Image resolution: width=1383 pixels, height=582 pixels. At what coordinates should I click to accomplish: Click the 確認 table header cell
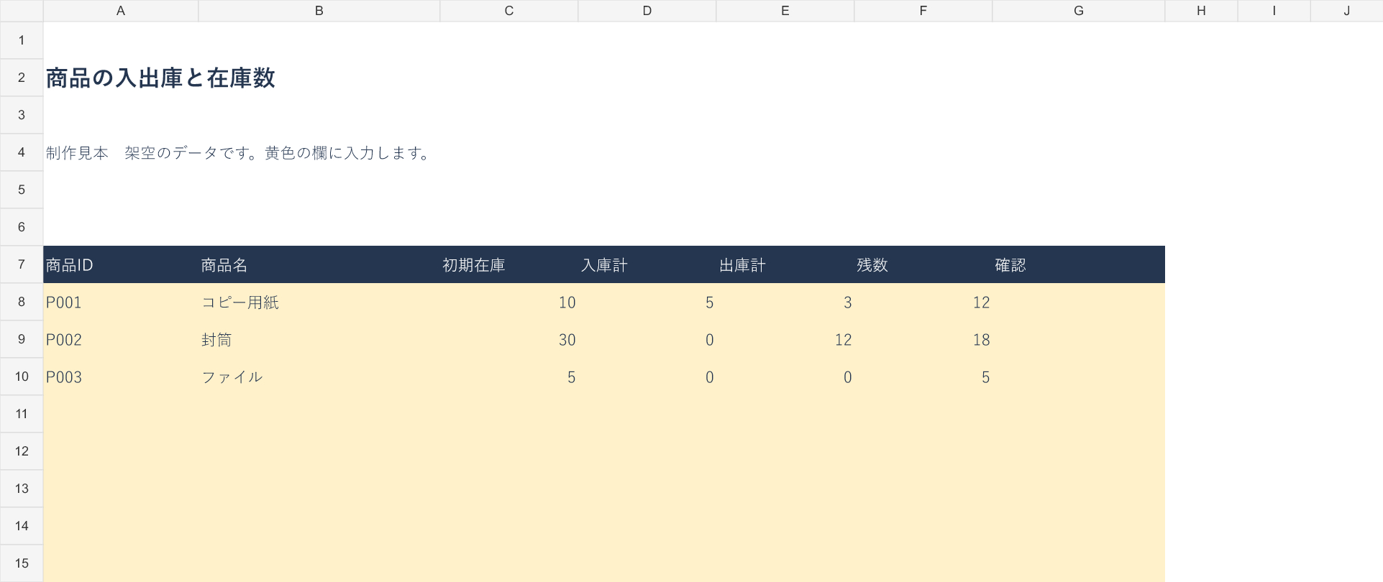[x=1079, y=265]
